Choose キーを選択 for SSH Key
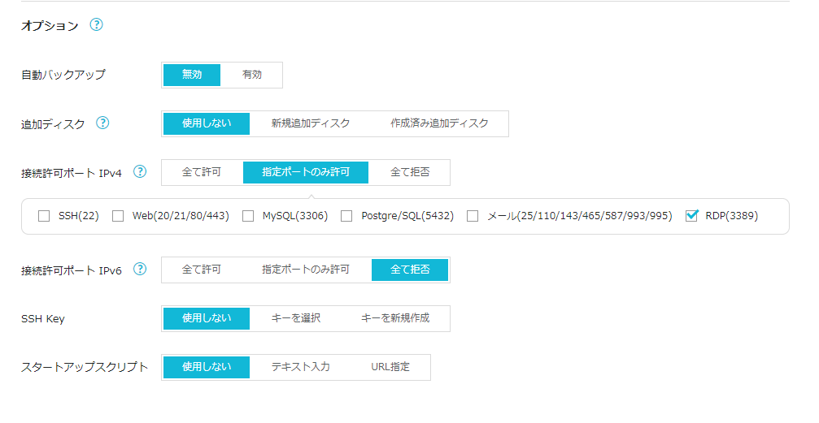The image size is (819, 423). pyautogui.click(x=295, y=318)
